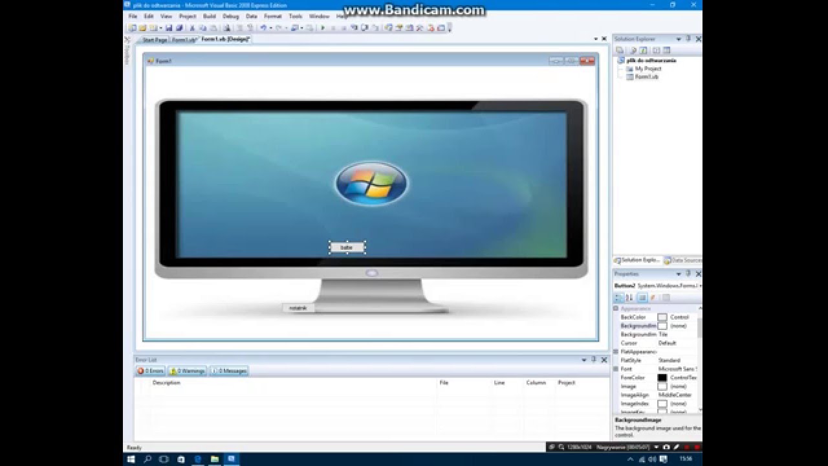Click the Step Into toolbar icon

354,28
